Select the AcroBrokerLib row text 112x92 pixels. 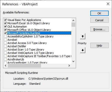pos(16,59)
